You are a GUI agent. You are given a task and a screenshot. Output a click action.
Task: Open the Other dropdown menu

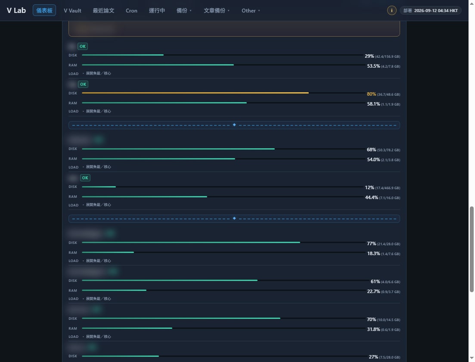(251, 10)
